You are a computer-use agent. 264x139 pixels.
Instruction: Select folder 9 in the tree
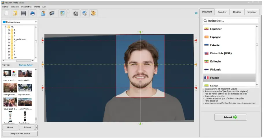click(x=15, y=54)
